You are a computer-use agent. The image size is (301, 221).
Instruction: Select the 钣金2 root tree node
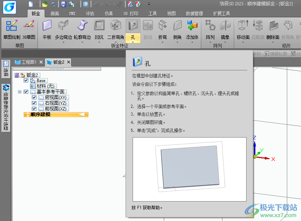(32, 75)
